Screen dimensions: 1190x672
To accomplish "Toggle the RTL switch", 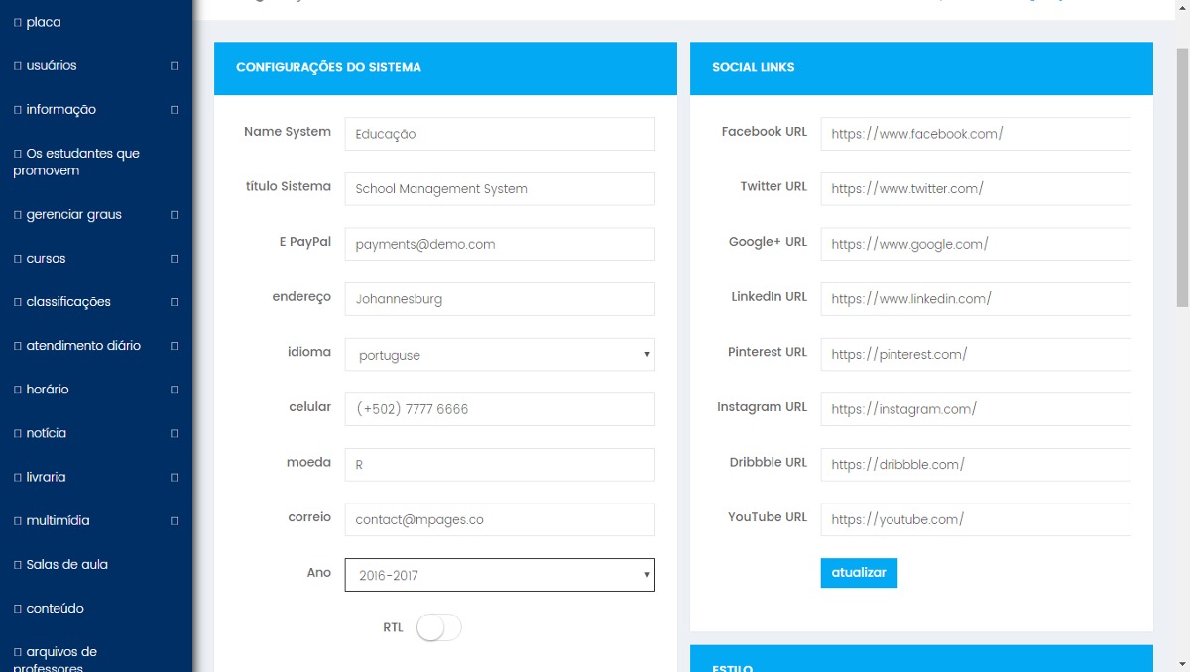I will (438, 627).
